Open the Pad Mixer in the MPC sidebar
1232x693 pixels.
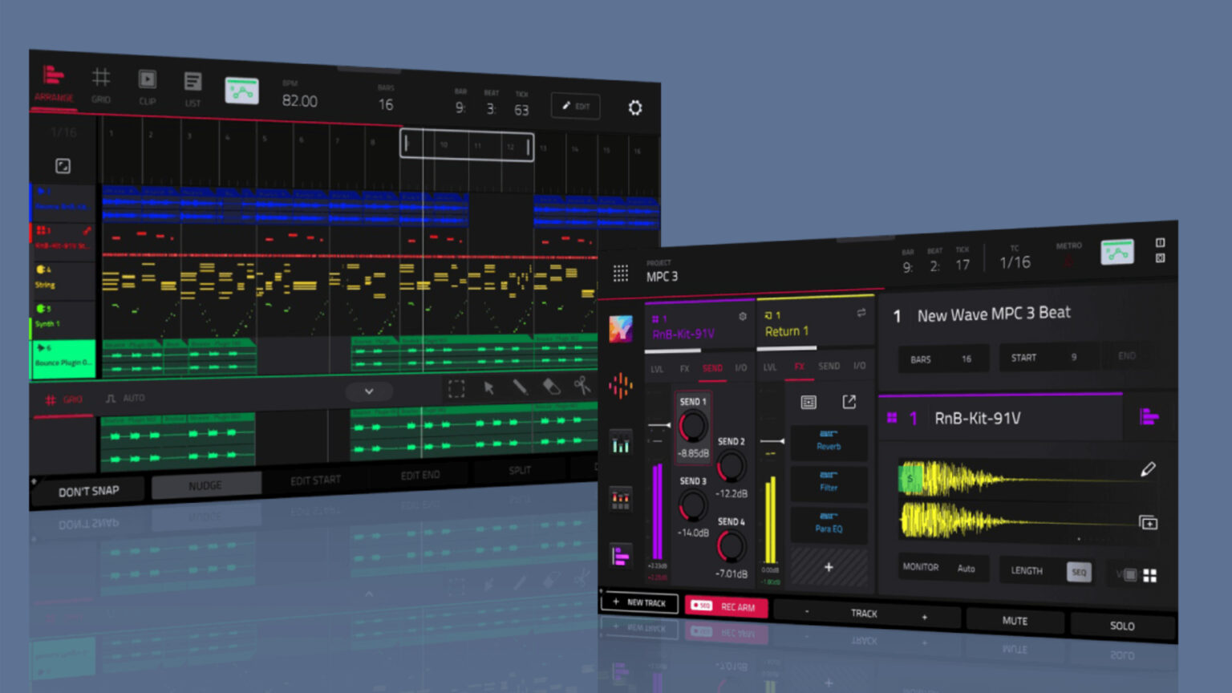620,499
